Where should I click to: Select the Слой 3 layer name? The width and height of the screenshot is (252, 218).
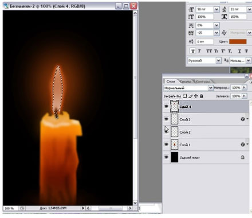pos(185,119)
